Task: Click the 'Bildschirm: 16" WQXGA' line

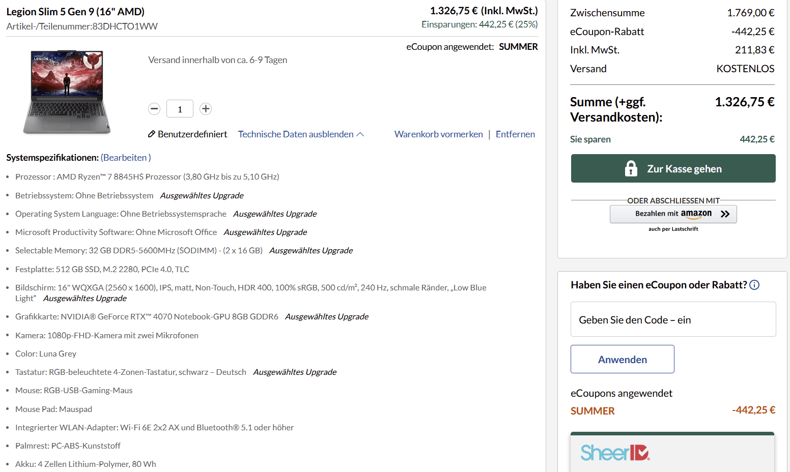Action: (x=251, y=293)
